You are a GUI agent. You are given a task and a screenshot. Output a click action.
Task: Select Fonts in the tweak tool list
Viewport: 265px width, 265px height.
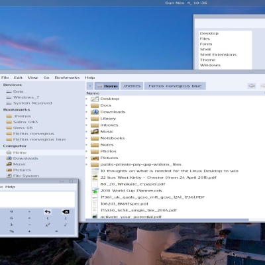pos(206,44)
